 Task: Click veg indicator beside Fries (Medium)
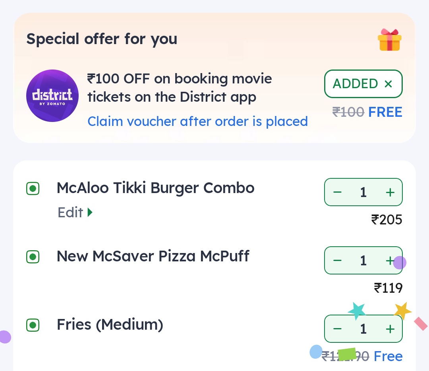(33, 326)
